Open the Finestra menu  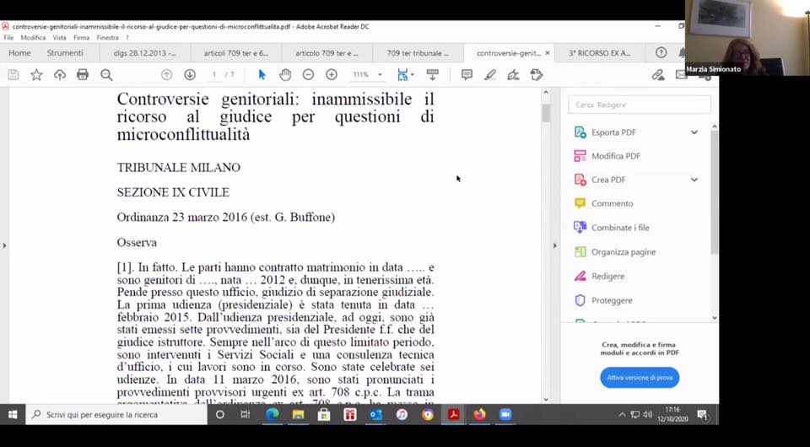click(107, 38)
